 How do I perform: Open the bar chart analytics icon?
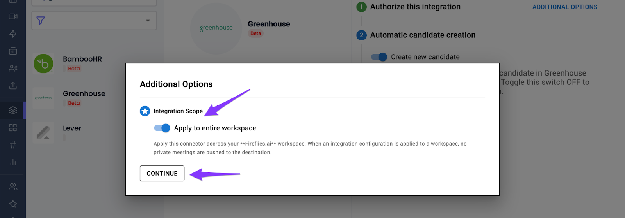pyautogui.click(x=13, y=162)
